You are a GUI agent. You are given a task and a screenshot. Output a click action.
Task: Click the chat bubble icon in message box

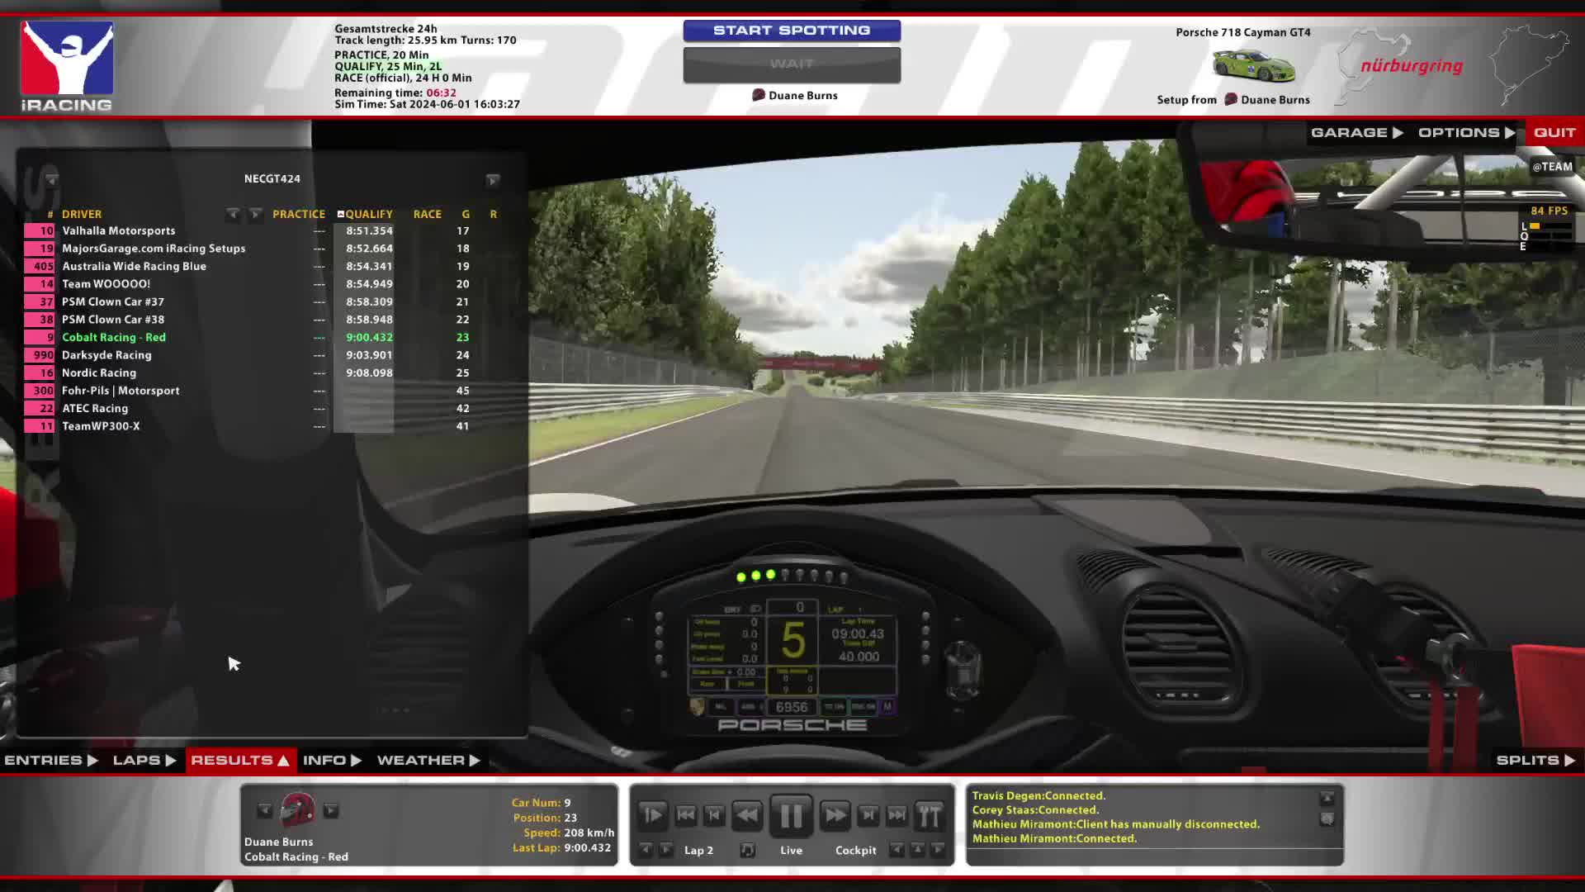[x=1327, y=819]
